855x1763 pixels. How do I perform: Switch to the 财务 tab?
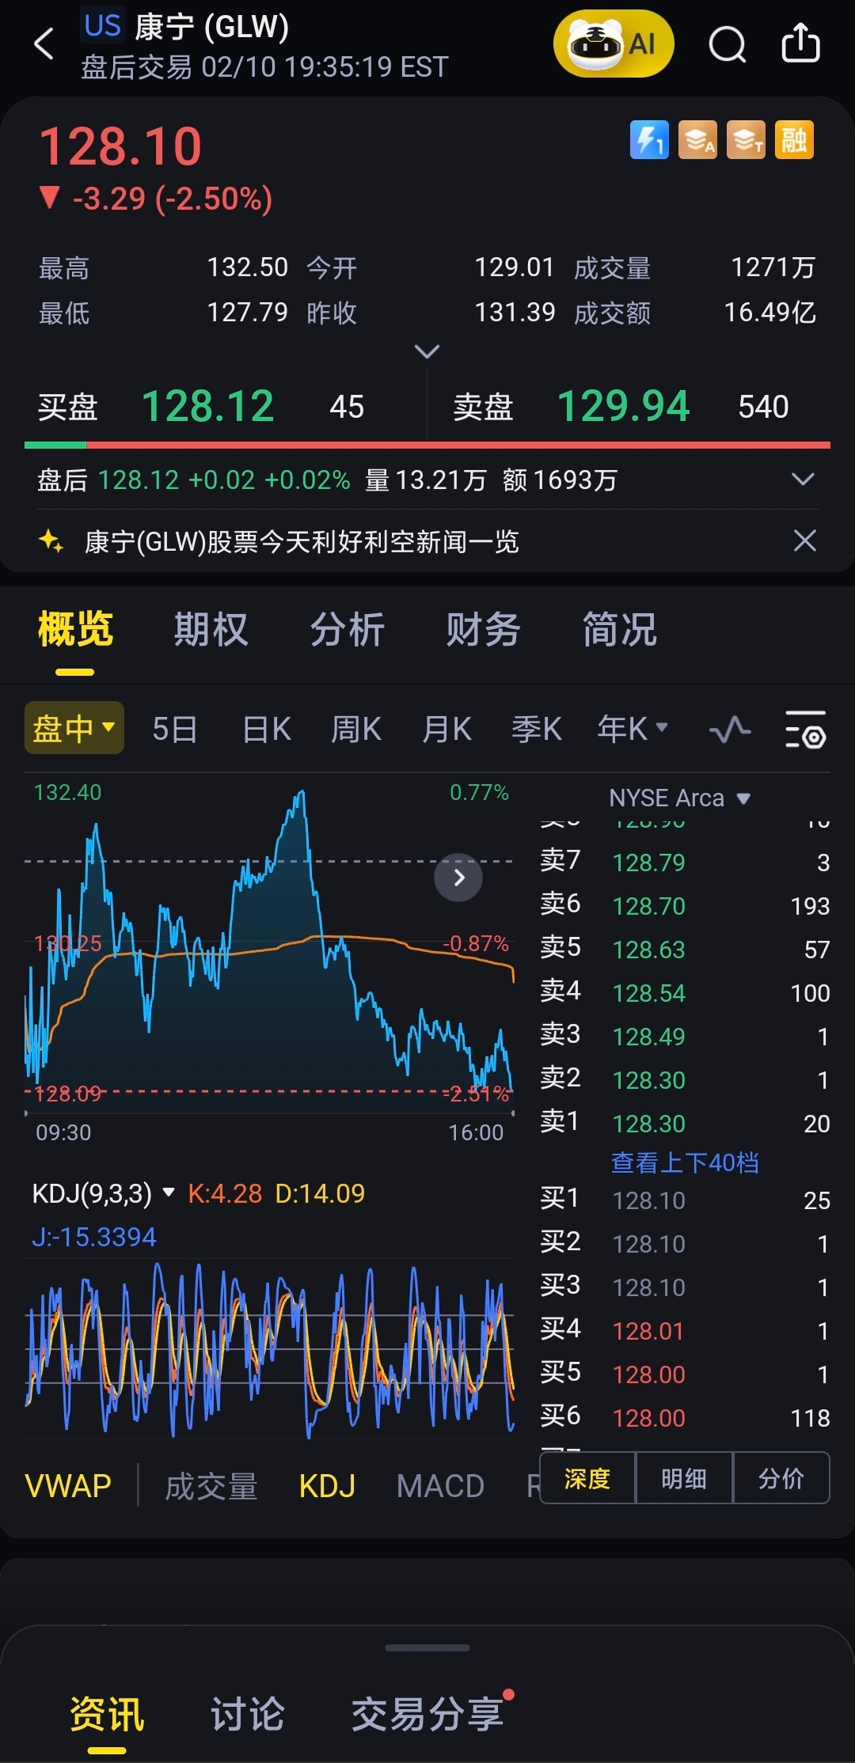pyautogui.click(x=484, y=631)
